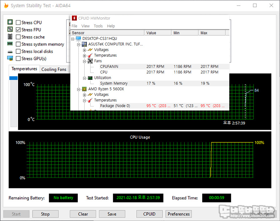Enable the Stress GPU(s) checkbox
Screen dimensions: 280x221
[18, 59]
